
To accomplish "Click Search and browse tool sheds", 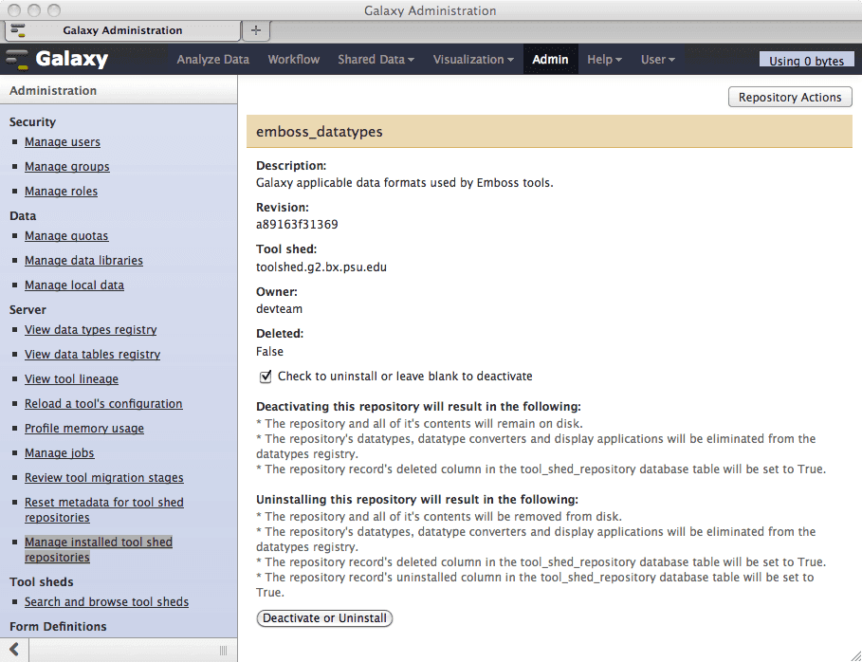I will click(106, 602).
